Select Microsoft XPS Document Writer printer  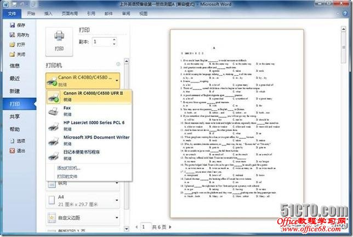[89, 140]
